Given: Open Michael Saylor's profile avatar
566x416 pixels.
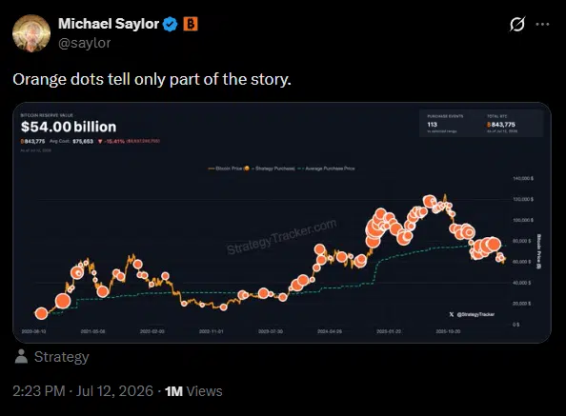Looking at the screenshot, I should [x=31, y=33].
